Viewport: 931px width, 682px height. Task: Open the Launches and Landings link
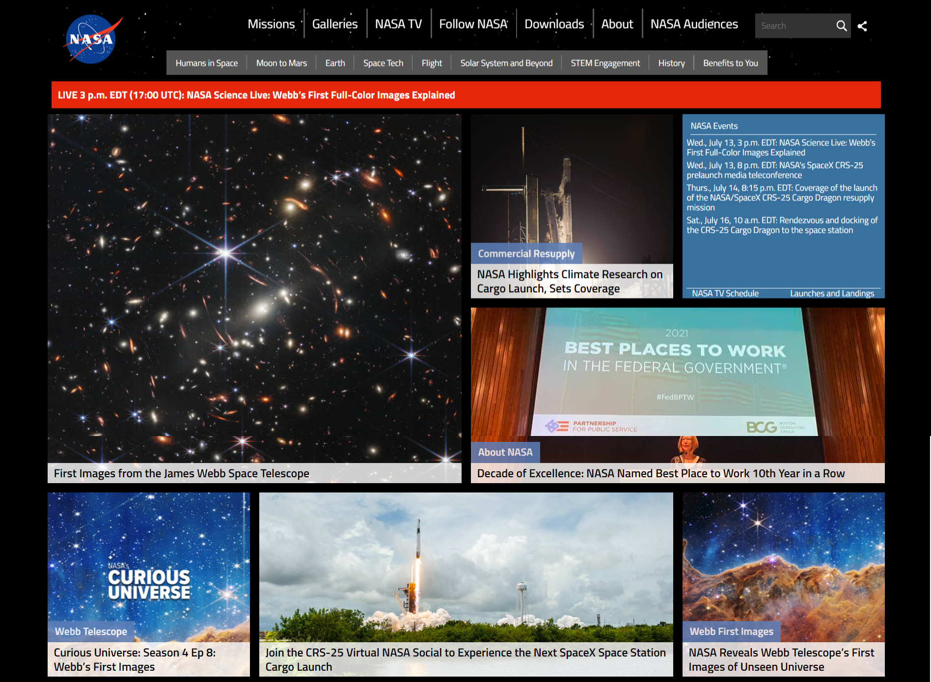pyautogui.click(x=832, y=293)
